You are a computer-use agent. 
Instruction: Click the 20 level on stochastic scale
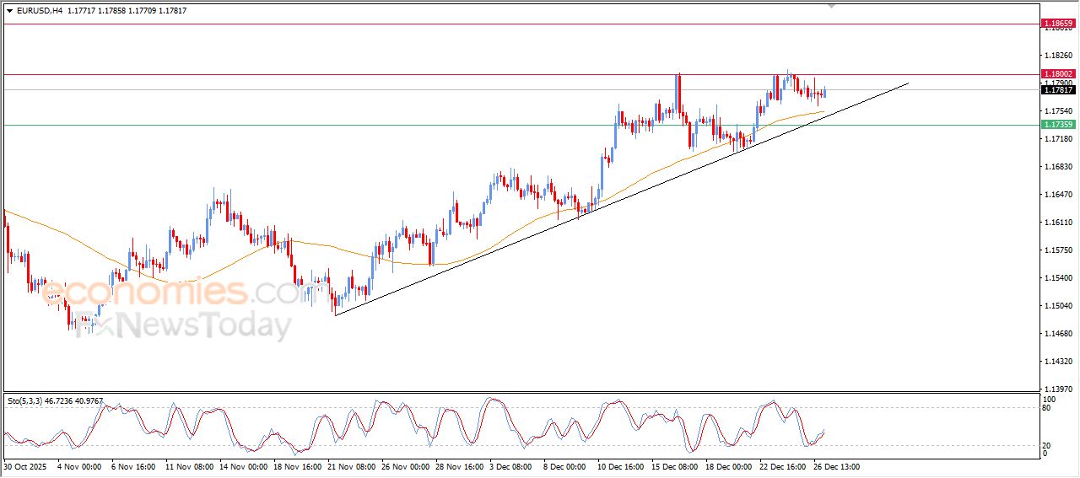[x=1049, y=444]
